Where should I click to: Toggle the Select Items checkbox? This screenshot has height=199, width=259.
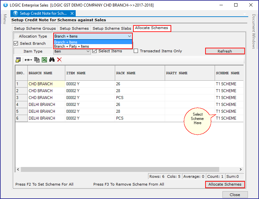(x=95, y=51)
